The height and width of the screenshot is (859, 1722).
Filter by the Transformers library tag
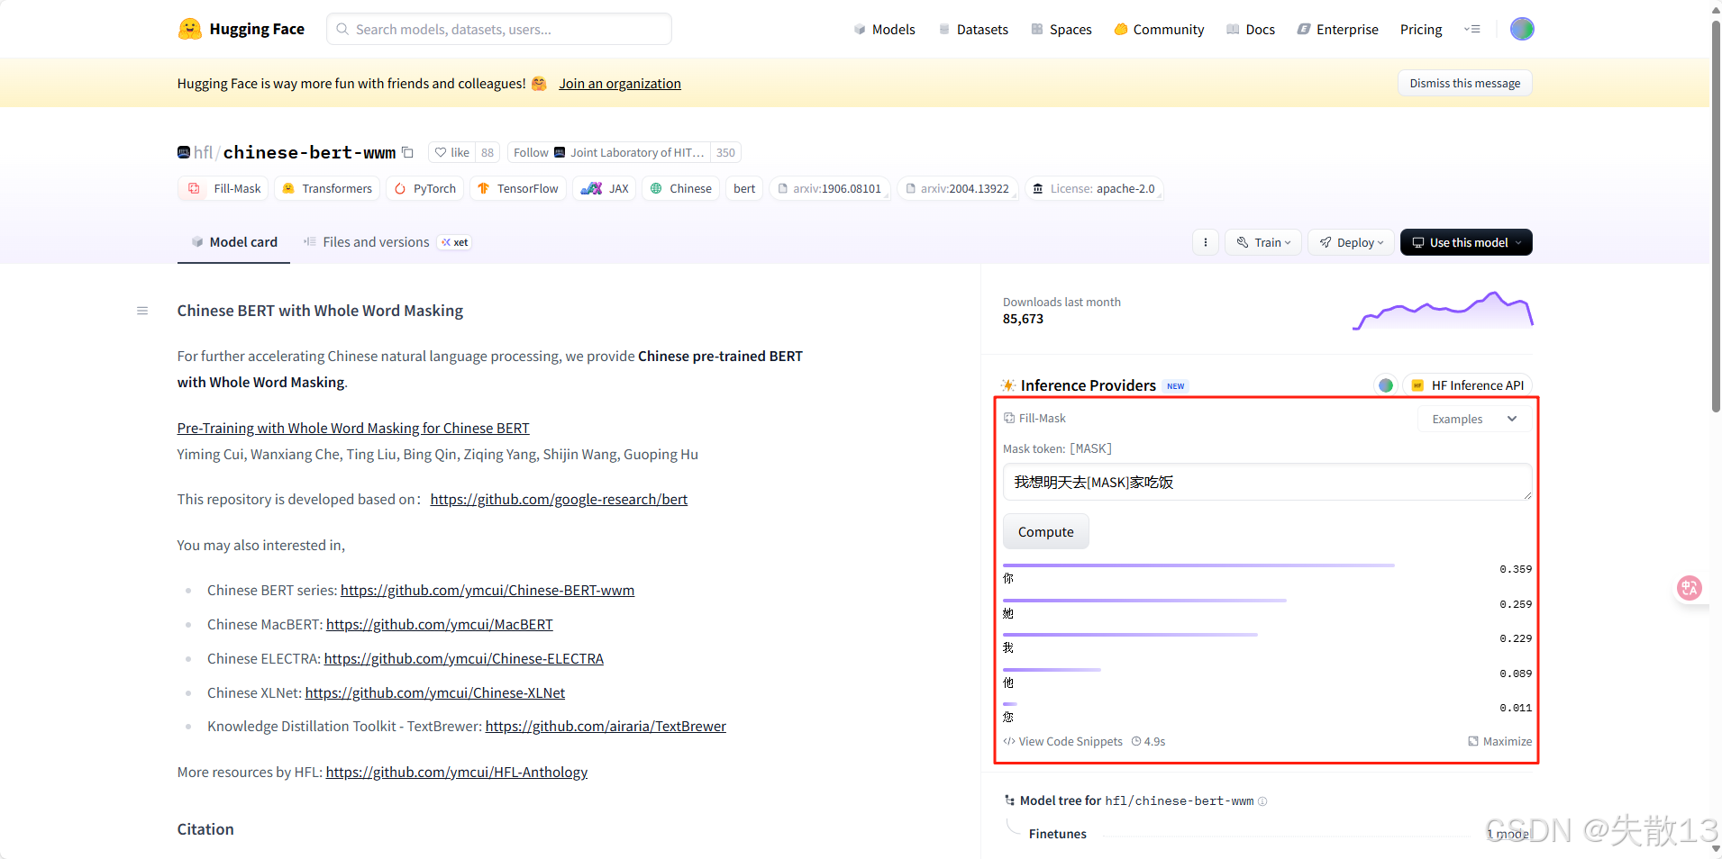(327, 188)
